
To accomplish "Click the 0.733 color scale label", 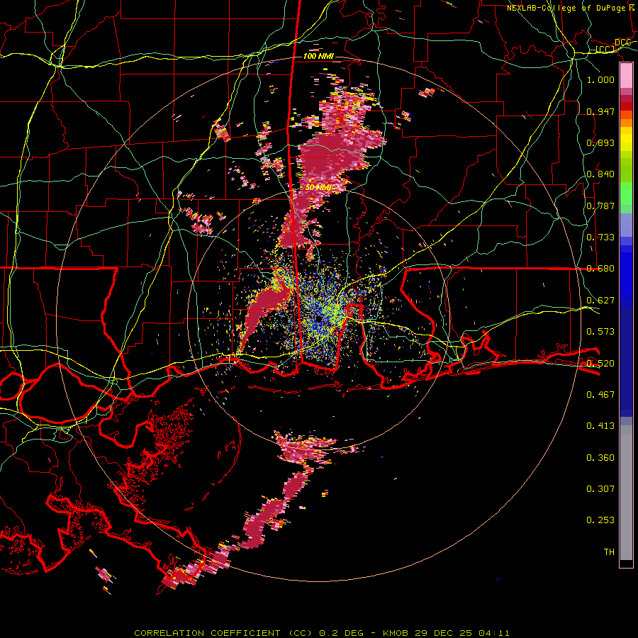I will click(x=600, y=237).
